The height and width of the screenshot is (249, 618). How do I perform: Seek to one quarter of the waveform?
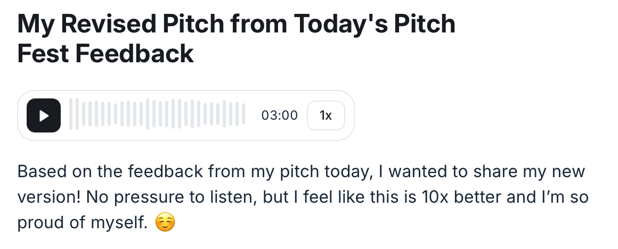(x=114, y=115)
